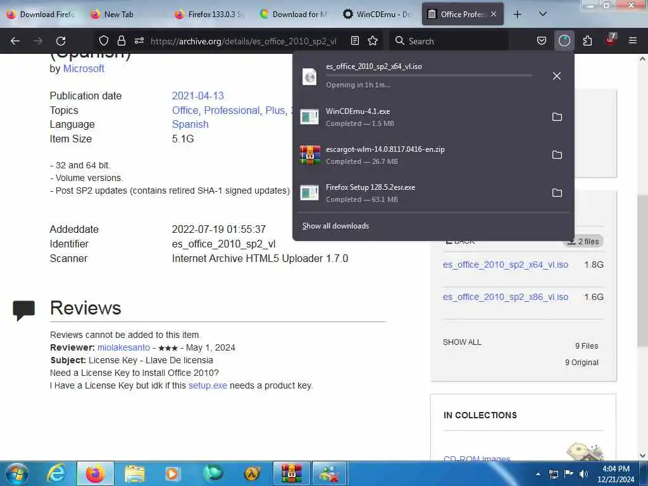Bookmark this page with the star

click(x=373, y=40)
